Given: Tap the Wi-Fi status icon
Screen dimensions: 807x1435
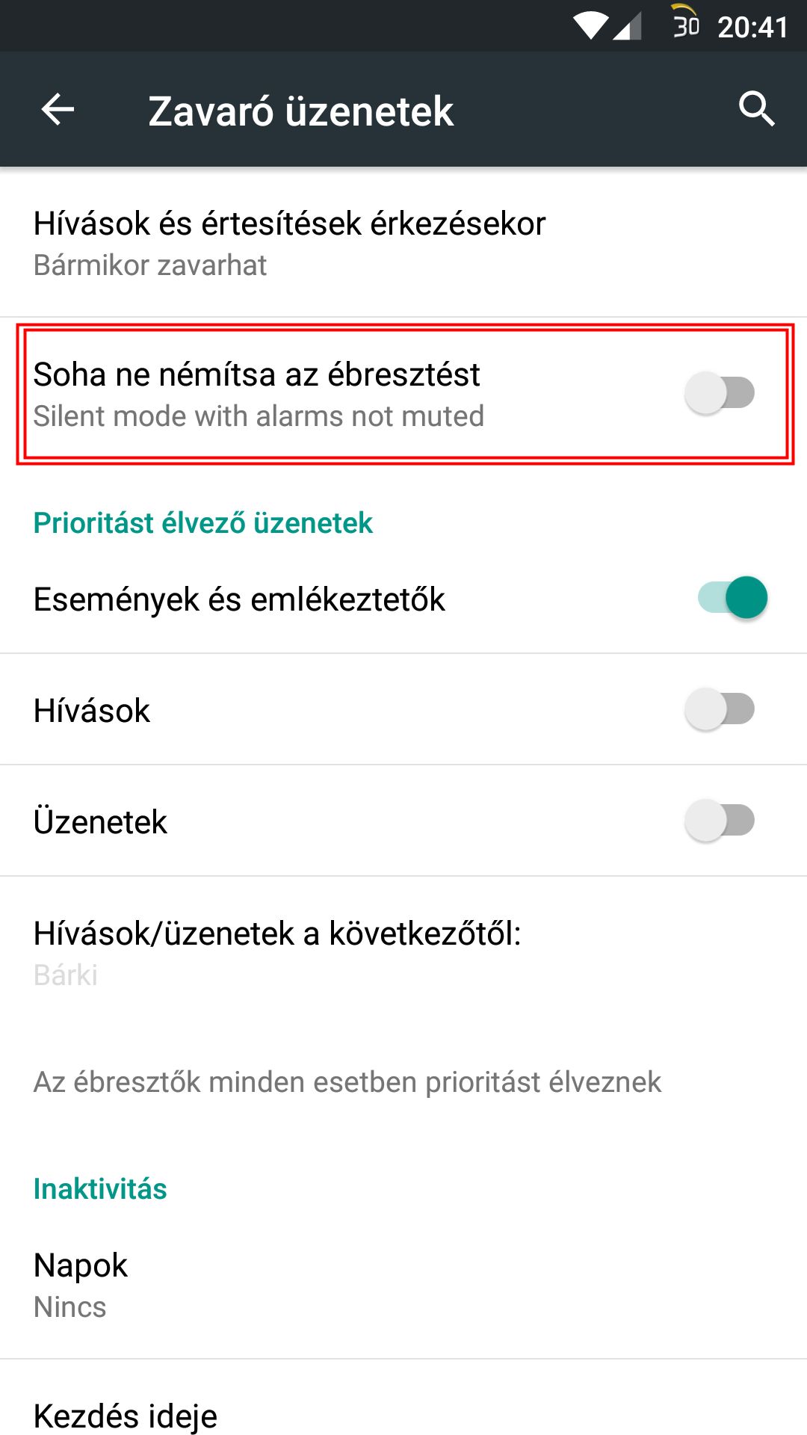Looking at the screenshot, I should 591,26.
